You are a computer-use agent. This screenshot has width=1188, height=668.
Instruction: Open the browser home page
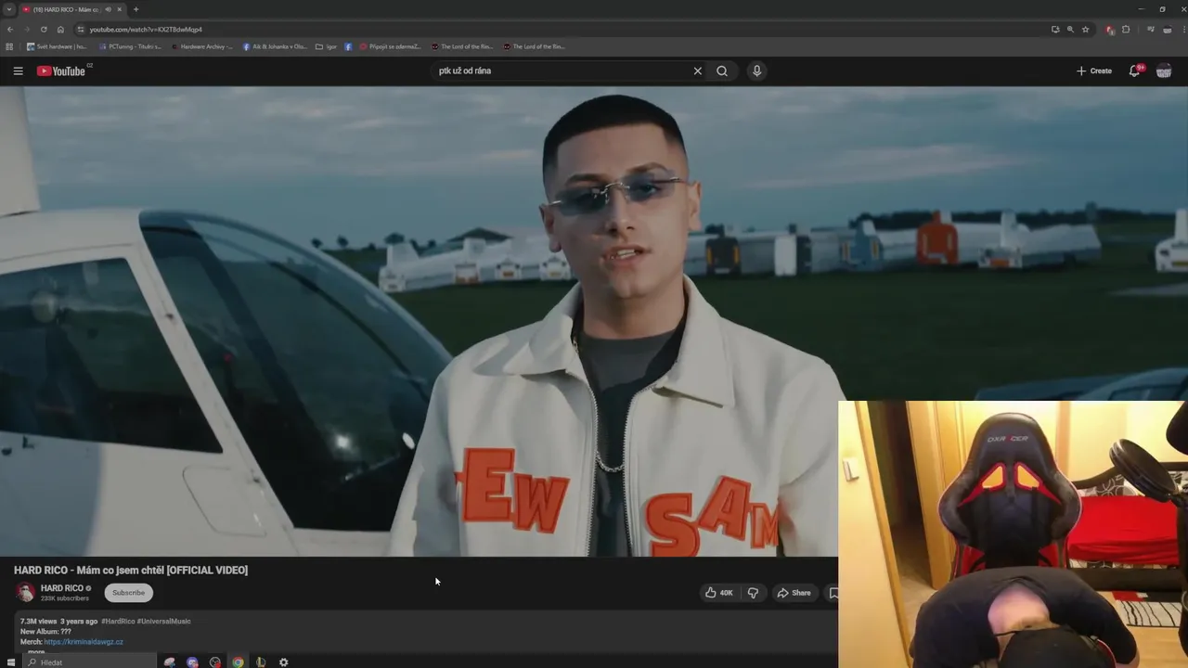point(60,29)
